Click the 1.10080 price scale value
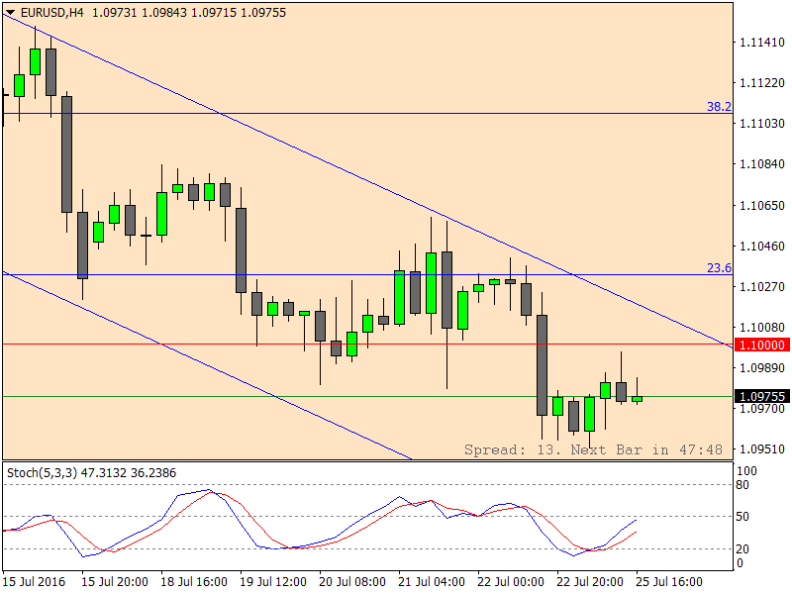 762,328
